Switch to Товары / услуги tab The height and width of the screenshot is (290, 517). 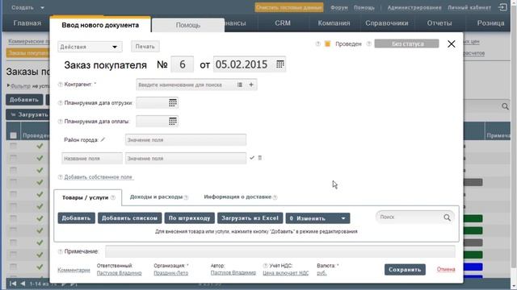(x=88, y=197)
